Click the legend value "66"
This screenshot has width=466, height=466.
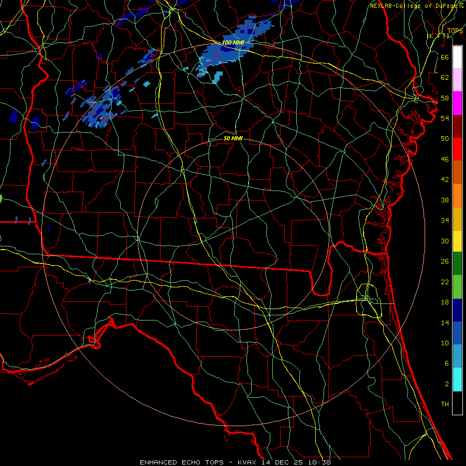click(445, 57)
